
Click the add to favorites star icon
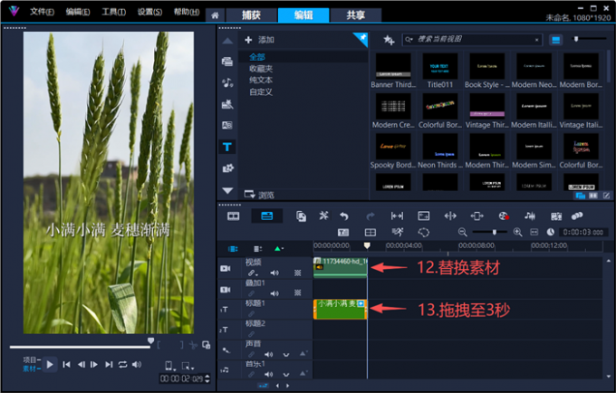[x=389, y=40]
